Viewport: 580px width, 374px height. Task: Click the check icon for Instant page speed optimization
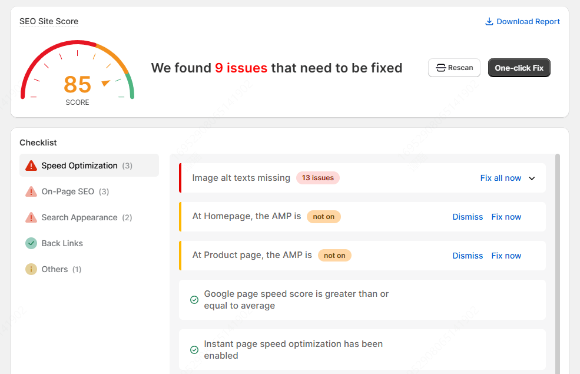(194, 350)
